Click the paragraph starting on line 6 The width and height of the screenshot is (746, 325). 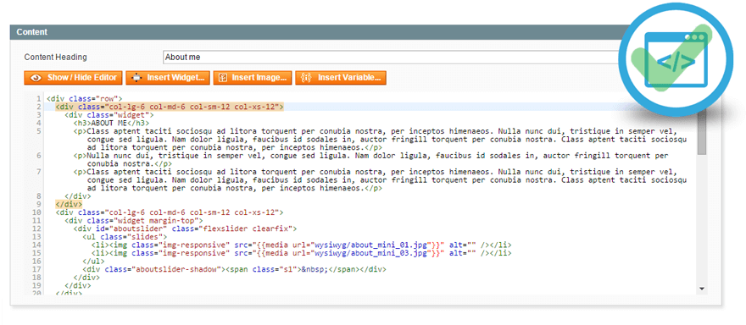[370, 159]
